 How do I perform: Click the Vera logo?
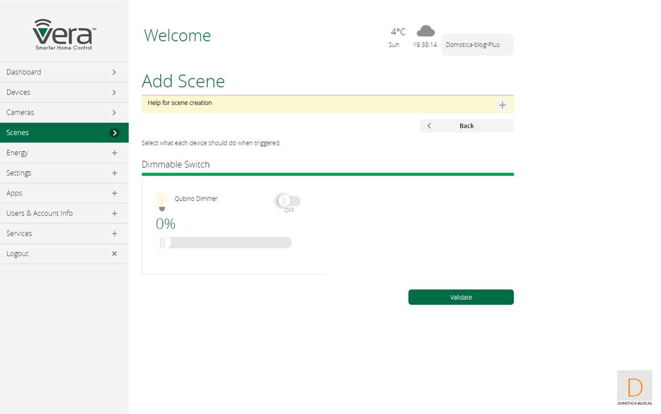coord(64,35)
